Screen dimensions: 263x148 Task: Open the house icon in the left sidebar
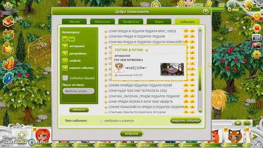coord(8,21)
